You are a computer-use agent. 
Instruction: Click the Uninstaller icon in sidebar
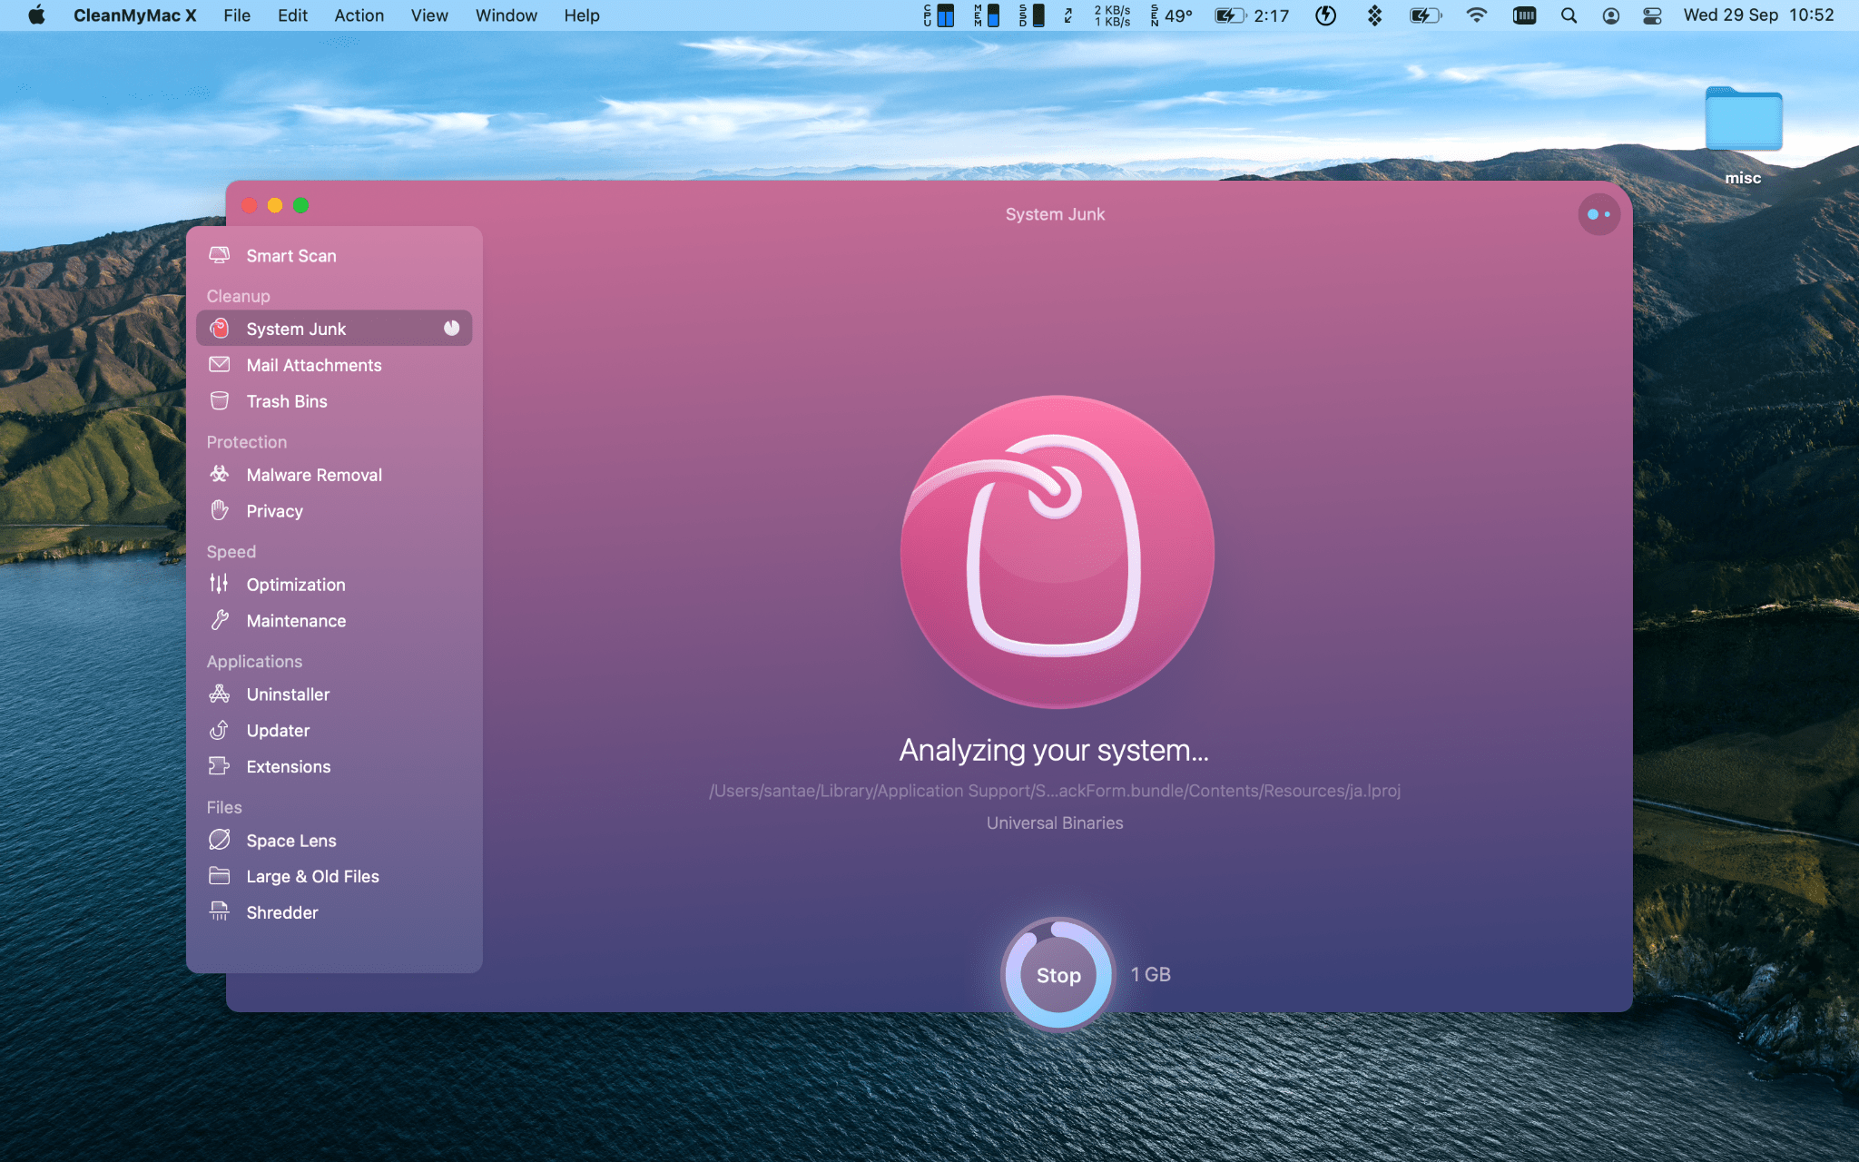coord(220,694)
